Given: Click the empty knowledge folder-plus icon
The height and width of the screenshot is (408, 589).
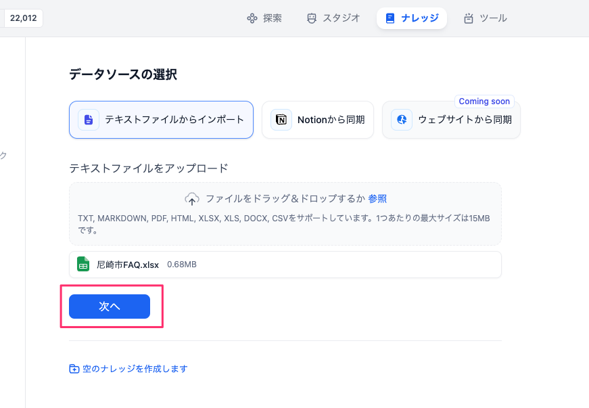Looking at the screenshot, I should 74,369.
